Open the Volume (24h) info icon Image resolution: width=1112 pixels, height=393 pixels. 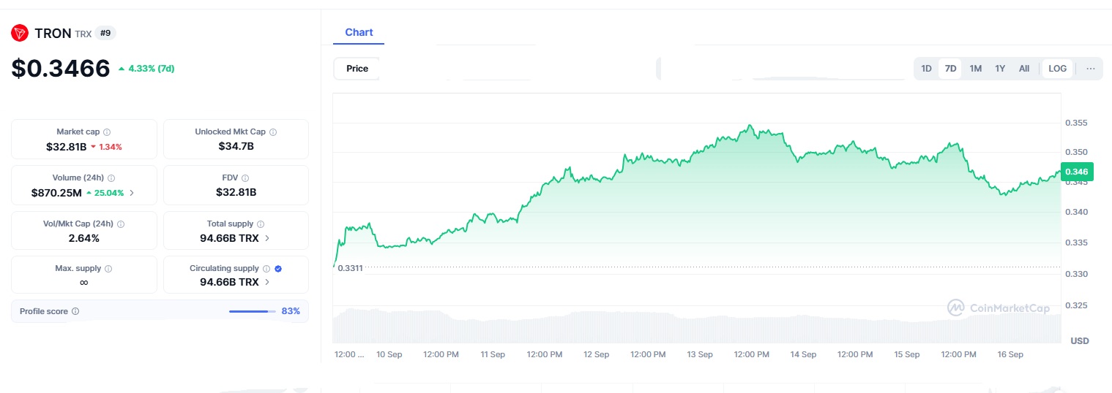pyautogui.click(x=111, y=178)
